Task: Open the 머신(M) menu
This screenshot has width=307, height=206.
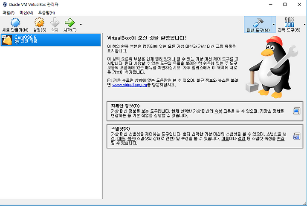Action: coord(26,13)
